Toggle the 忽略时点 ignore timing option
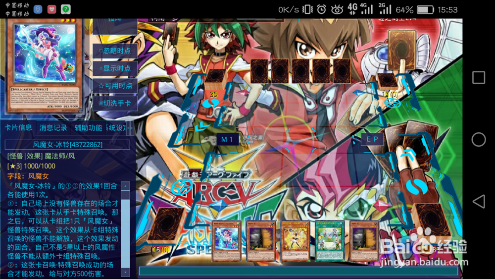This screenshot has width=495, height=279. [115, 51]
